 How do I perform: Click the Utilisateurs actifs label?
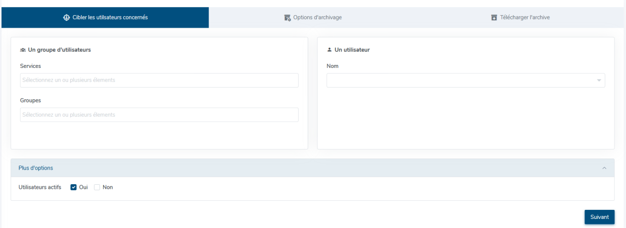click(40, 187)
